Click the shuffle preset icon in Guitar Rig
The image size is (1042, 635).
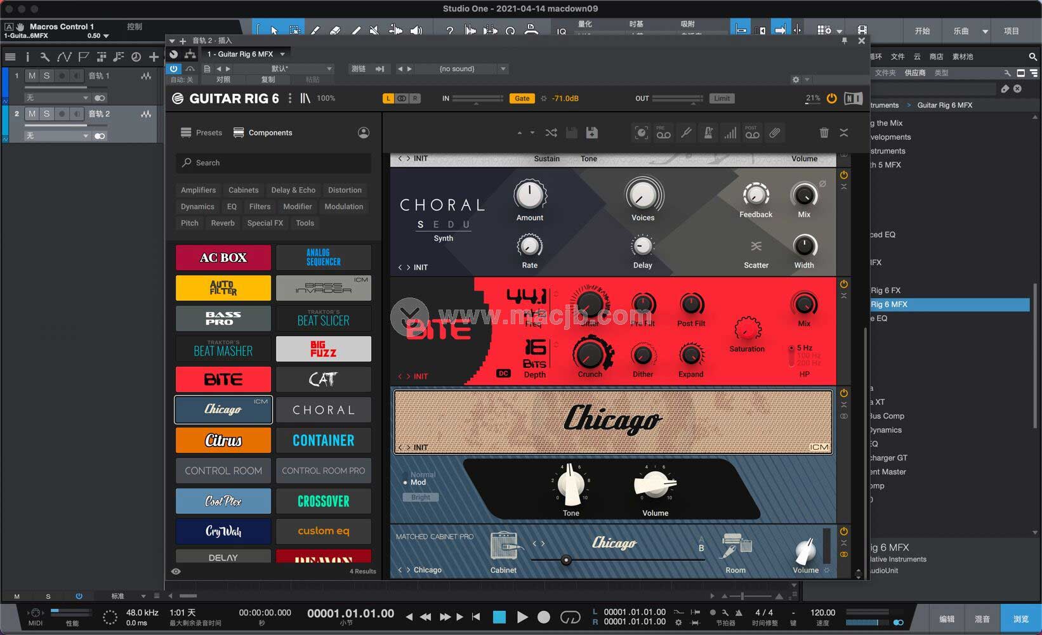(551, 133)
